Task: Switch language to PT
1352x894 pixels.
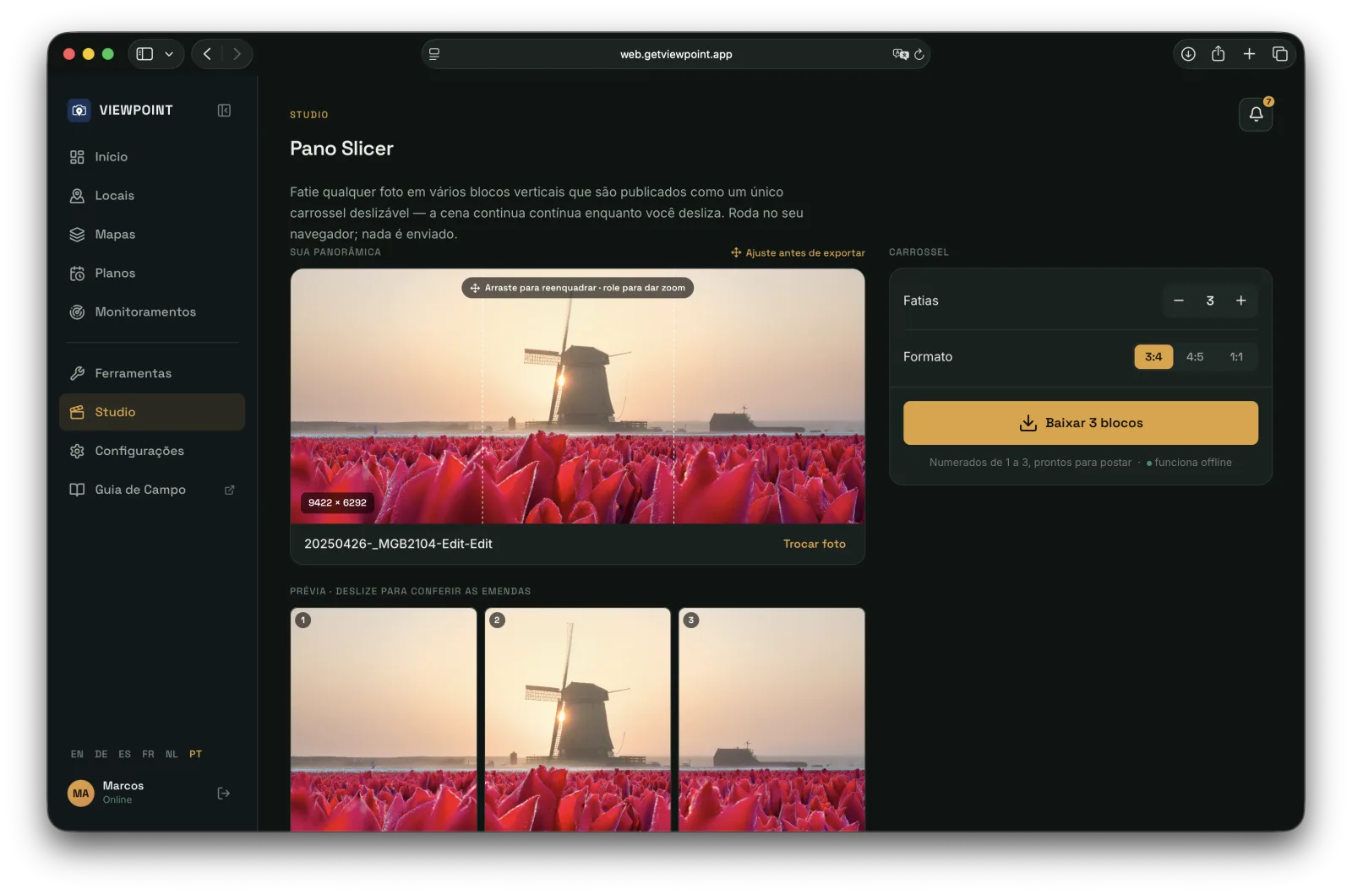Action: coord(195,754)
